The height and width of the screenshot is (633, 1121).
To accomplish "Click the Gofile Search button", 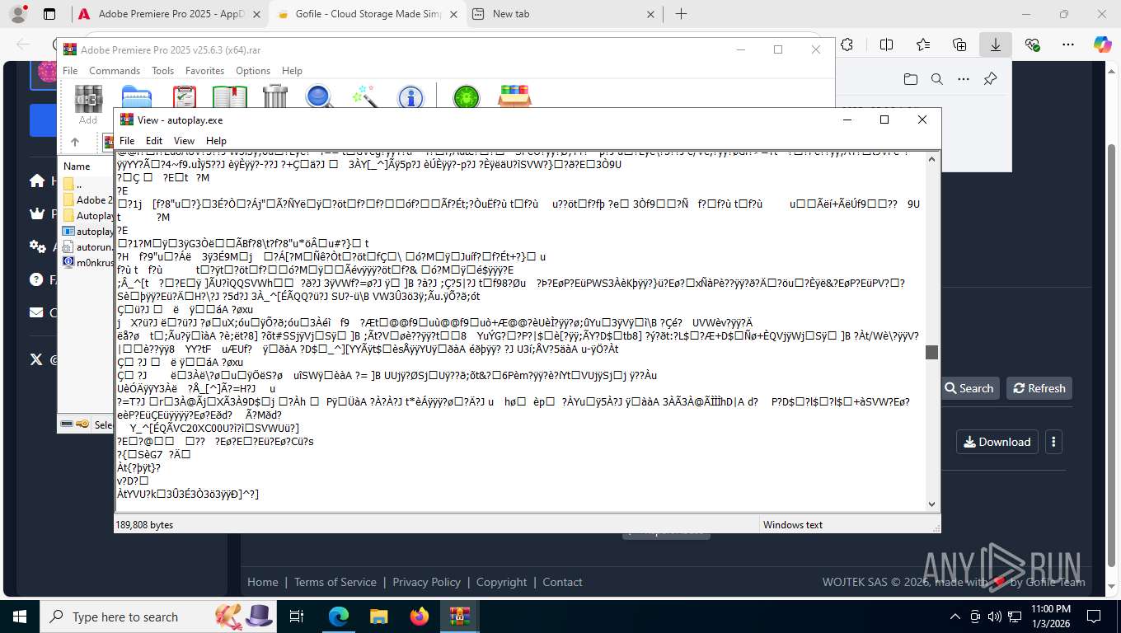I will (969, 388).
